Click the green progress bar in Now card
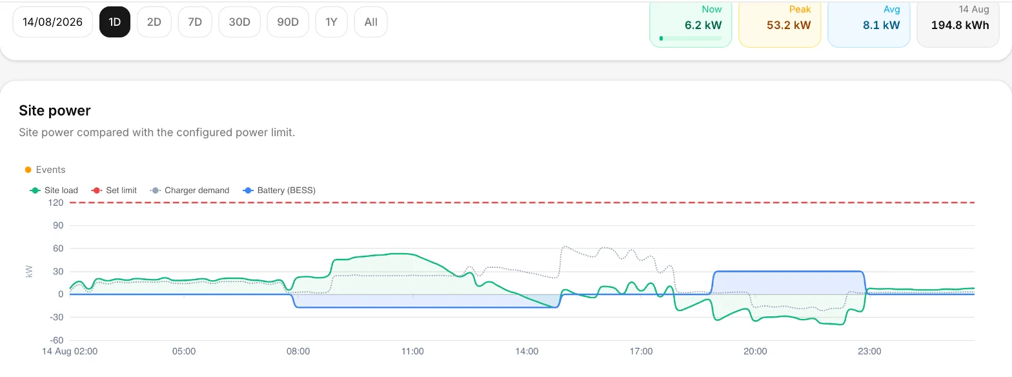 (x=691, y=39)
